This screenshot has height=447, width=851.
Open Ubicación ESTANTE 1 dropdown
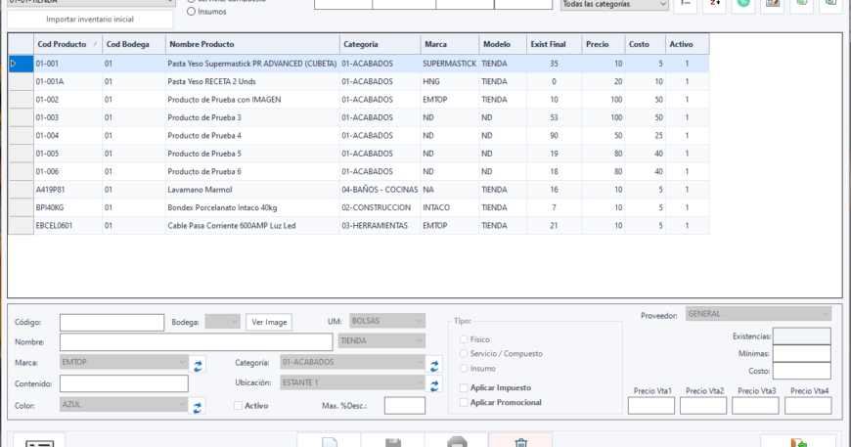click(352, 382)
